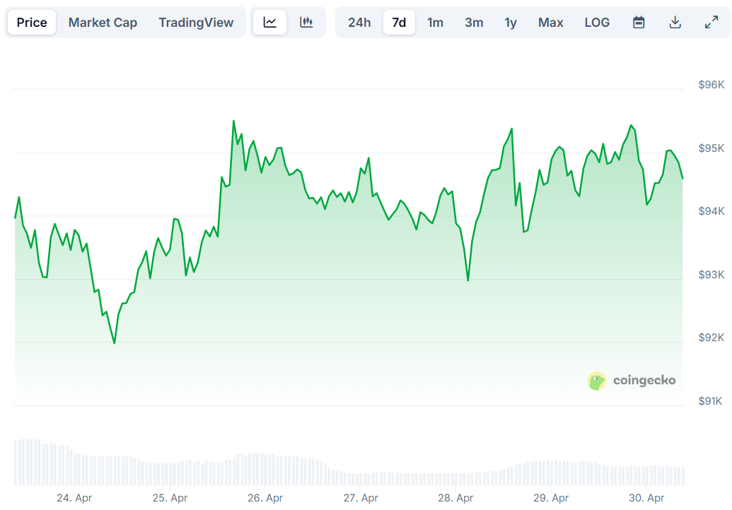Click the 30. Apr date label
The image size is (732, 510).
(646, 498)
